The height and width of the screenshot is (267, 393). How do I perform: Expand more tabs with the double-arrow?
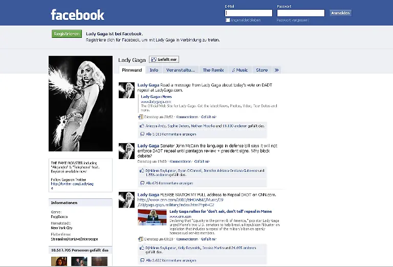[x=276, y=70]
